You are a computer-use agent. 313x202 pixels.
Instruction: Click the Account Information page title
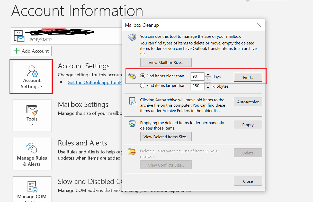[x=77, y=11]
